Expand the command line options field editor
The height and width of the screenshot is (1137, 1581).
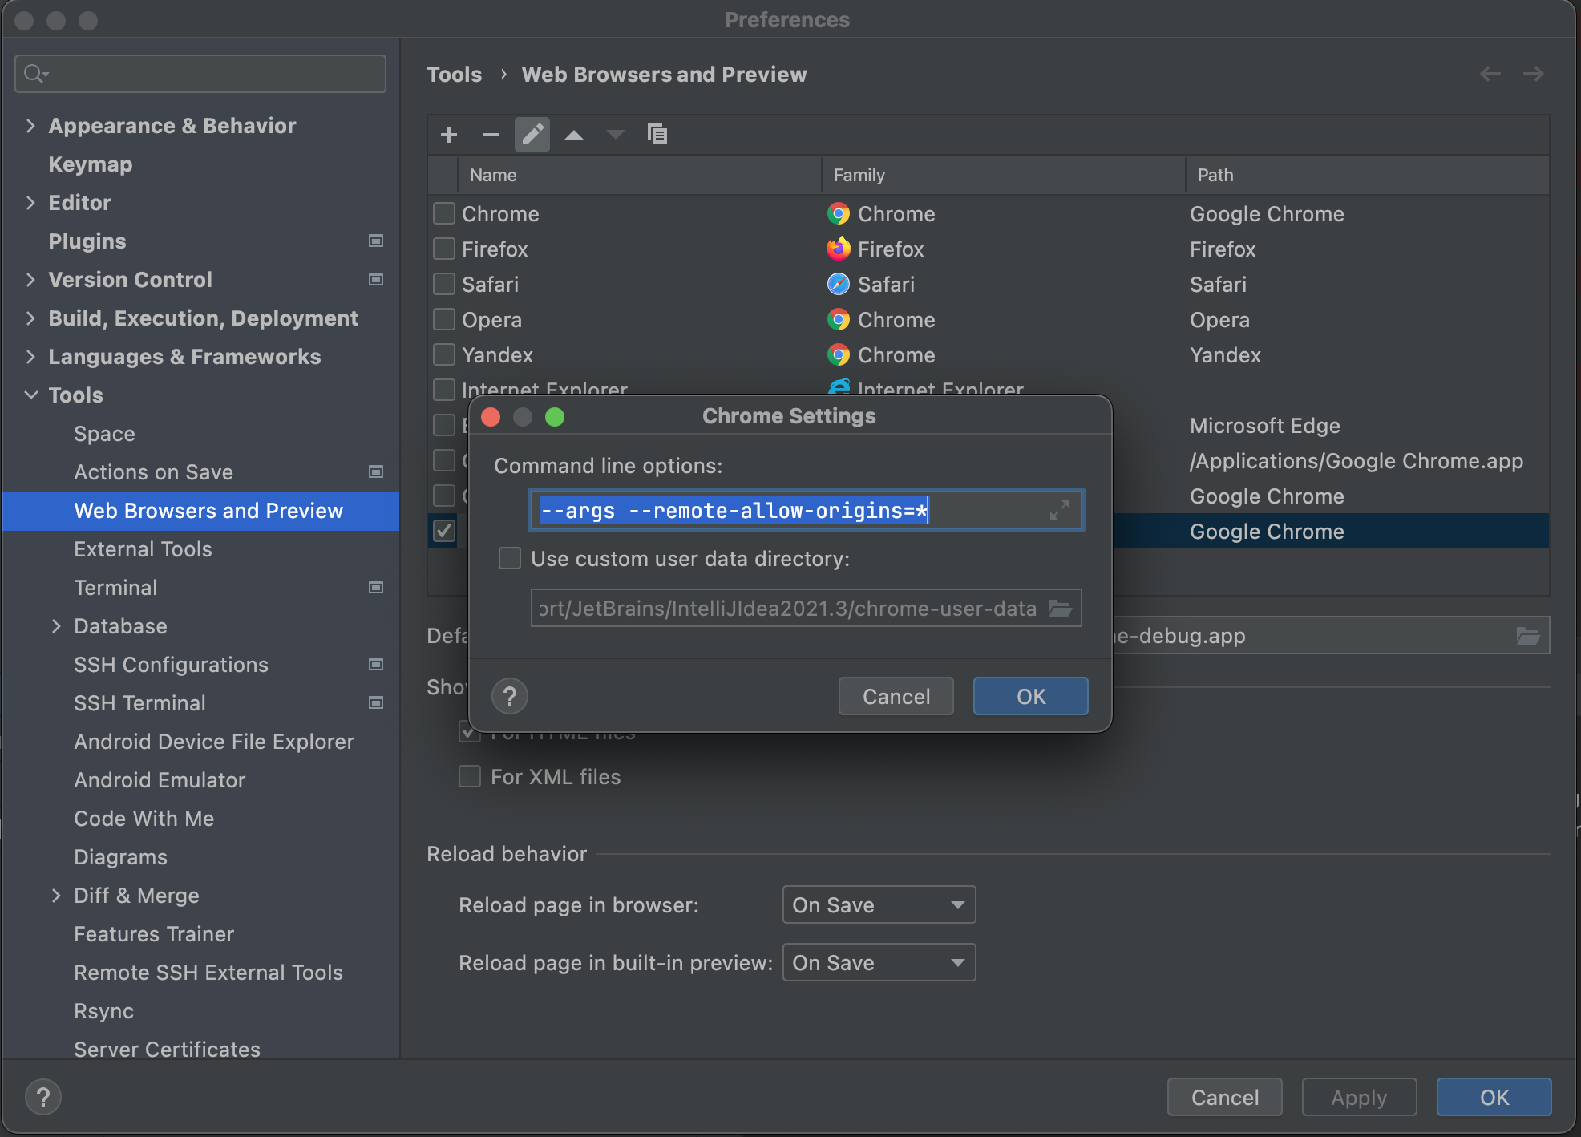pos(1060,510)
